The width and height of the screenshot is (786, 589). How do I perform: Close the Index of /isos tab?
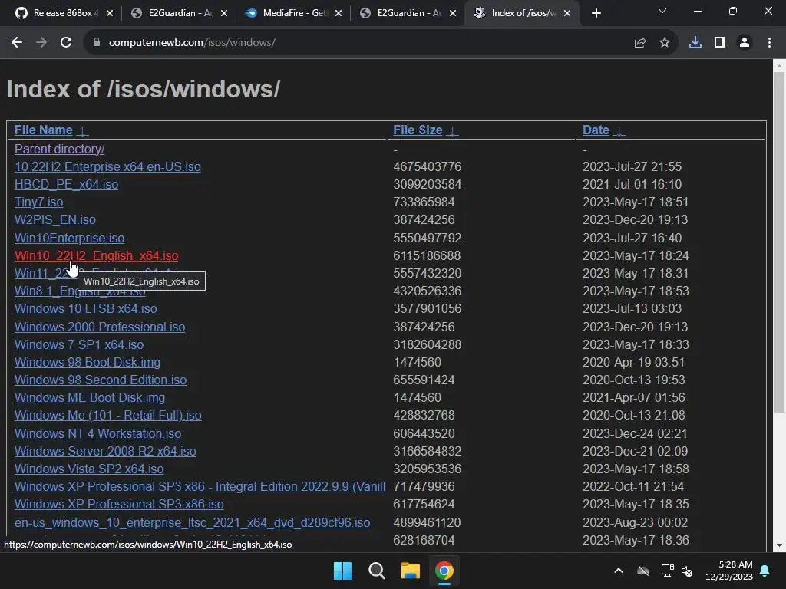(567, 13)
